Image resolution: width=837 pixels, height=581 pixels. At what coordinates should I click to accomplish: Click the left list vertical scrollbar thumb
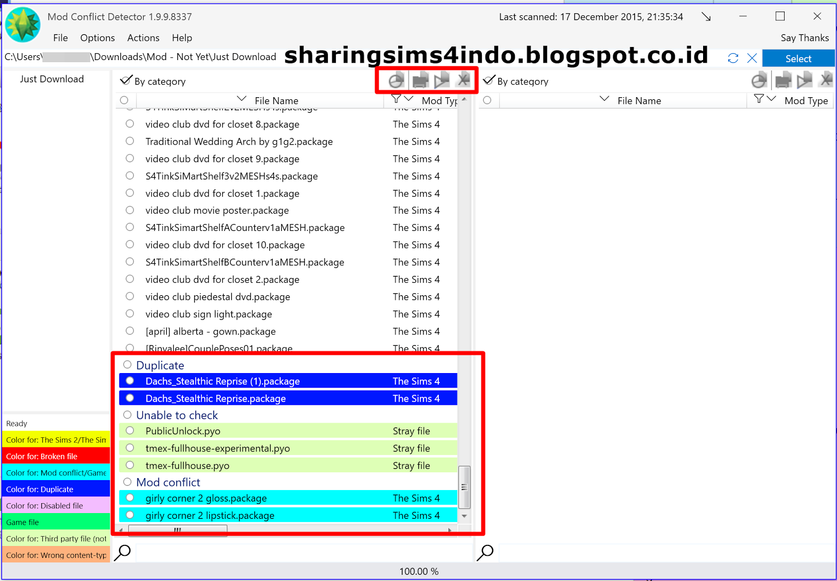coord(464,487)
